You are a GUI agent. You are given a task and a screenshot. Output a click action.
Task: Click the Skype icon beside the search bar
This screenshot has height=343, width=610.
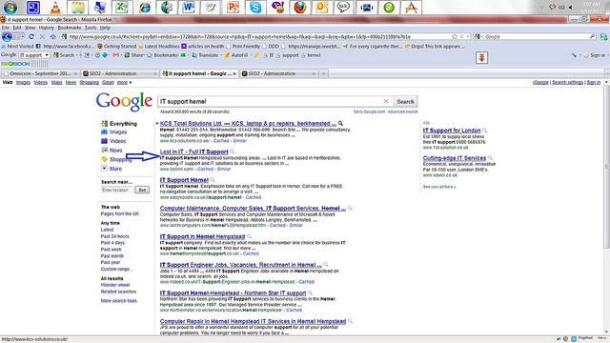click(x=603, y=36)
